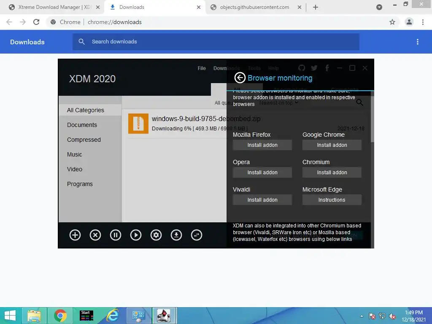Open the XDM File menu
This screenshot has height=324, width=432.
click(202, 68)
